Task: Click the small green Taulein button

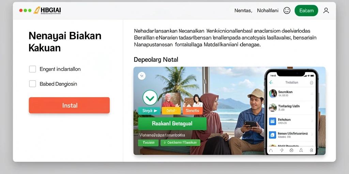Action: click(148, 143)
